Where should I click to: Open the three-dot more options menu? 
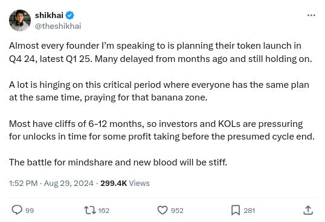[311, 15]
